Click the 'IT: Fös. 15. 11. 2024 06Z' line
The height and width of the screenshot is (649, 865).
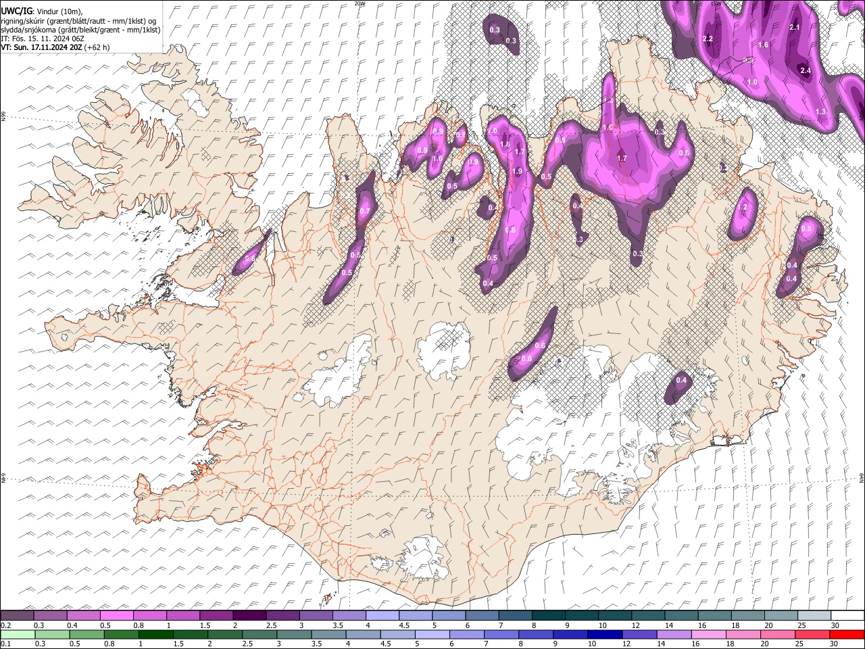coord(43,39)
